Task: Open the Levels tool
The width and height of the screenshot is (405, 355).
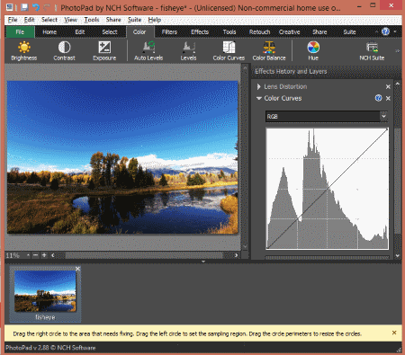Action: (x=188, y=51)
